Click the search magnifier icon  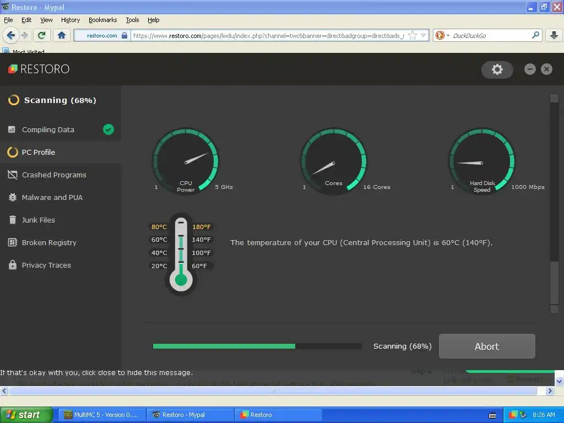[x=535, y=35]
